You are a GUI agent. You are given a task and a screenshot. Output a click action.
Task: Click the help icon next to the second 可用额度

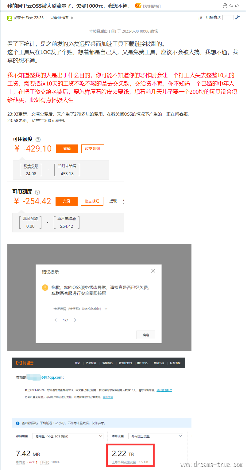[x=37, y=192]
